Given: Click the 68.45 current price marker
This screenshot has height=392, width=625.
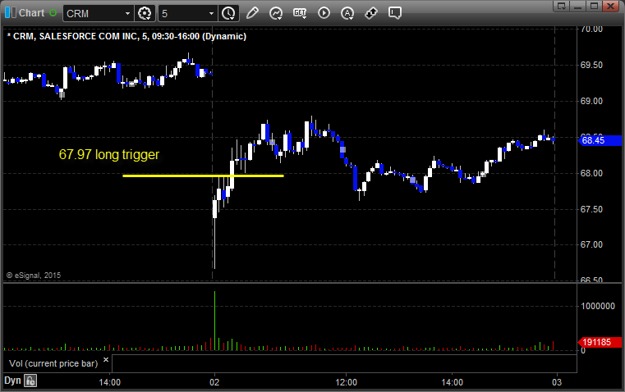Looking at the screenshot, I should click(599, 140).
